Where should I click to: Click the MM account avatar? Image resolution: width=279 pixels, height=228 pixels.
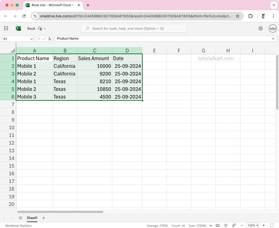(273, 28)
